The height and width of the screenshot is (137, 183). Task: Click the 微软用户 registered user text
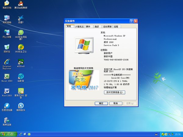tap(108, 53)
